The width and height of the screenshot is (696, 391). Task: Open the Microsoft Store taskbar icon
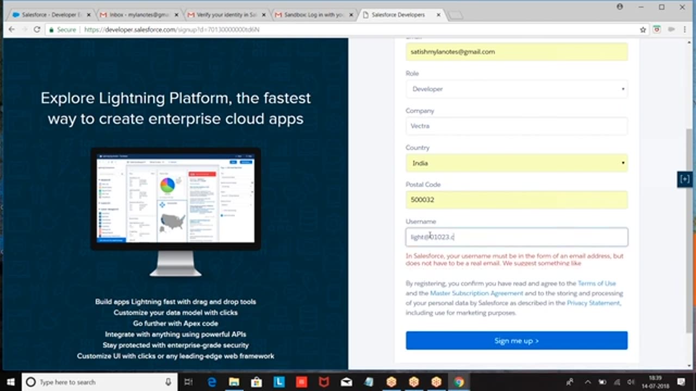(257, 382)
